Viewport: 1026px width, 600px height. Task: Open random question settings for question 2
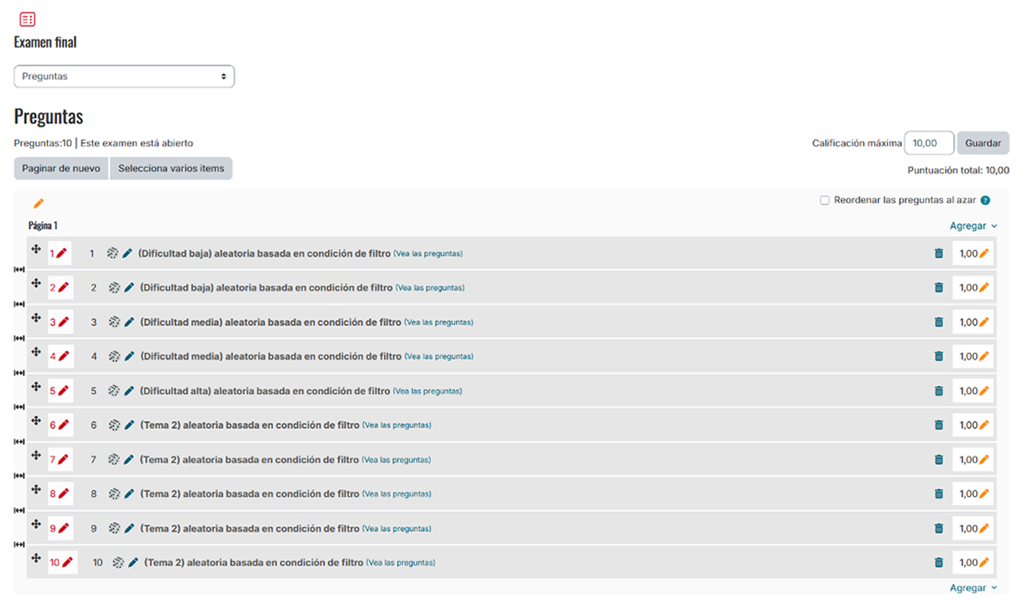[114, 288]
